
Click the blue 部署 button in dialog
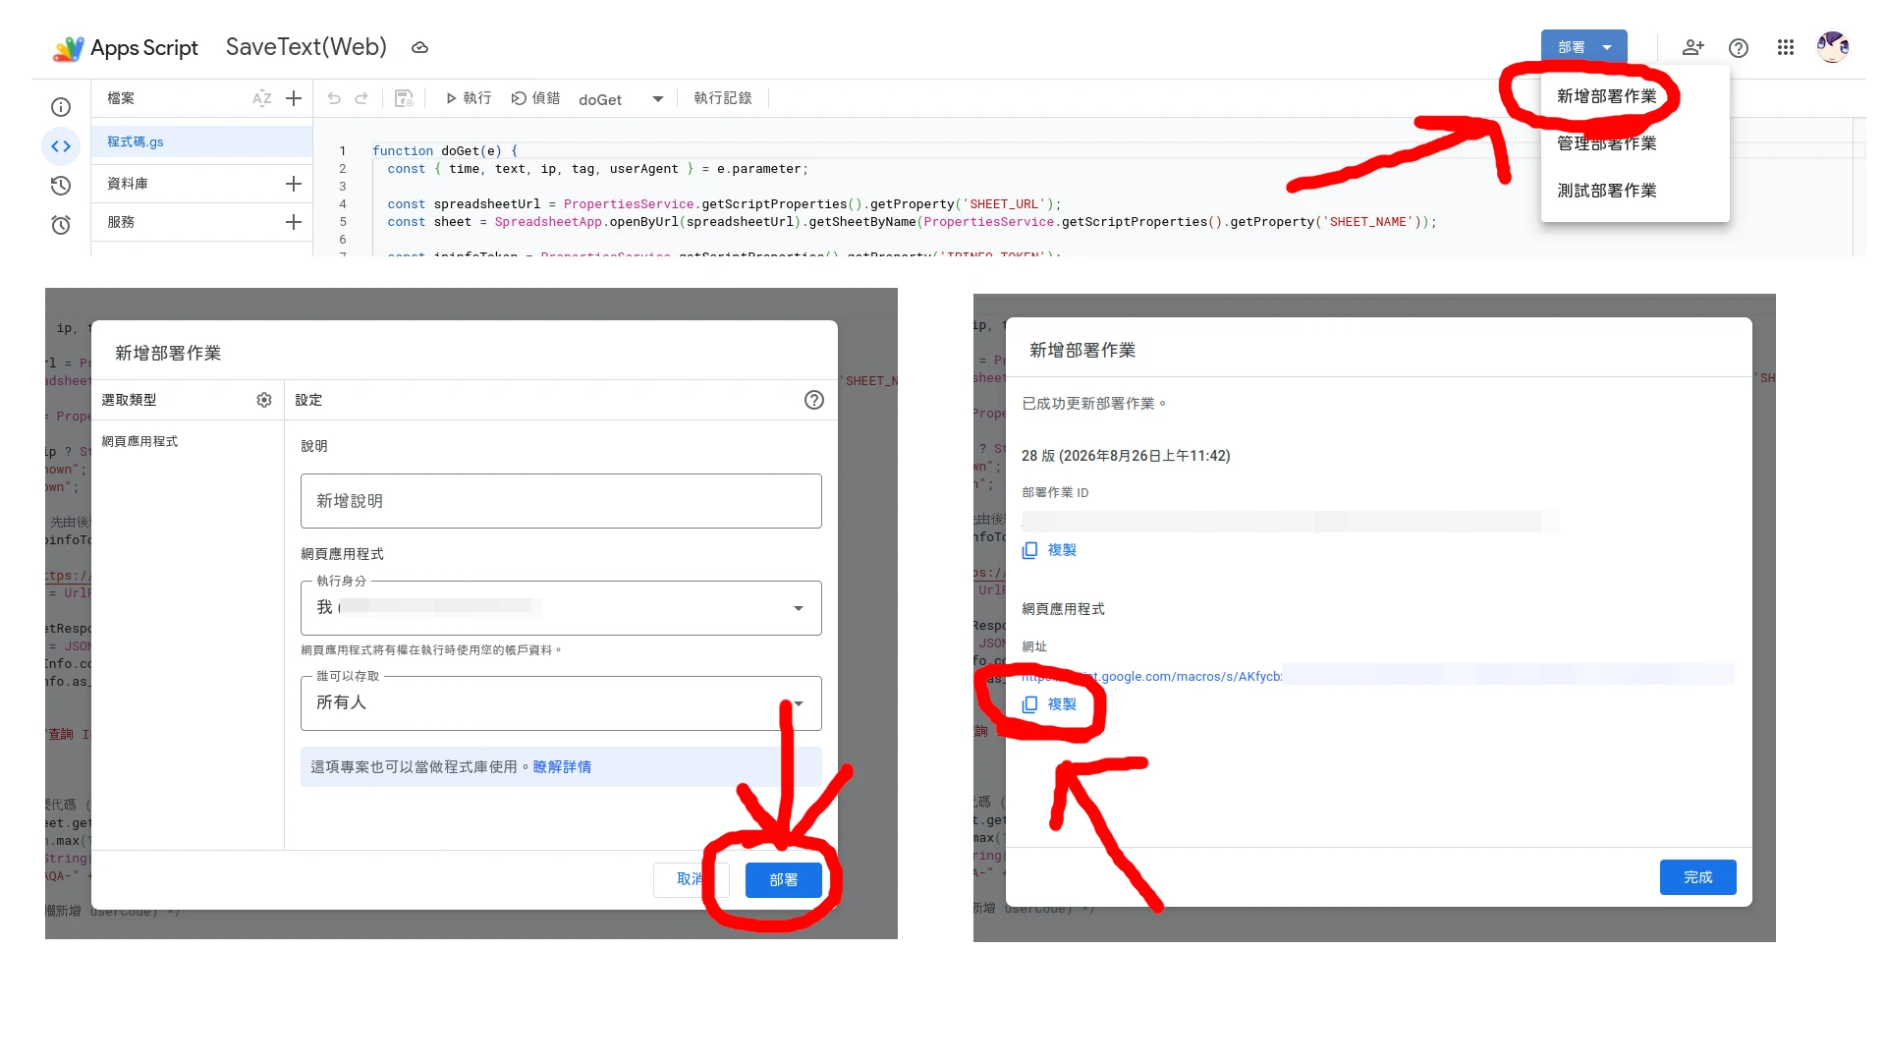(783, 880)
